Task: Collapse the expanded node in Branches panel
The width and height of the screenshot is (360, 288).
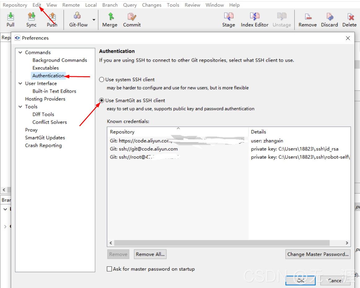Action: click(5, 209)
